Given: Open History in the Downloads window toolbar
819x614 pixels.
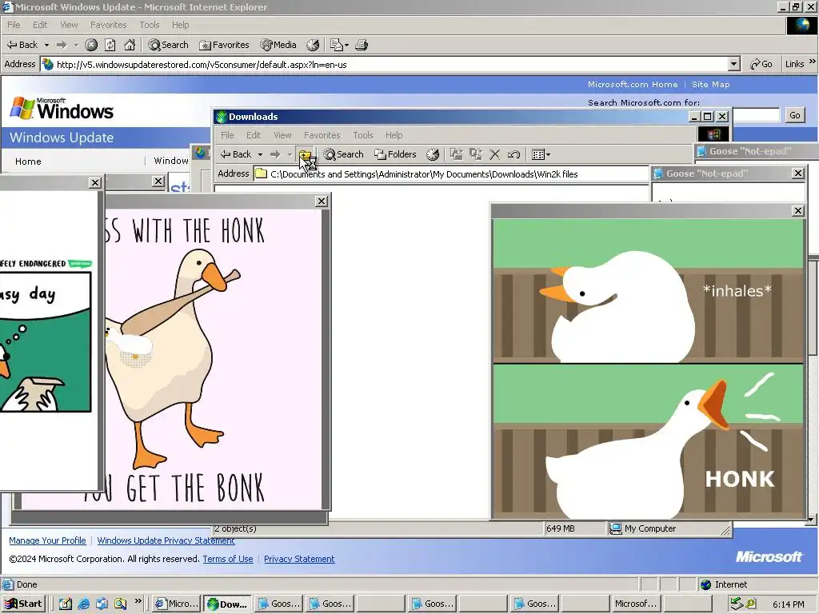Looking at the screenshot, I should point(433,154).
